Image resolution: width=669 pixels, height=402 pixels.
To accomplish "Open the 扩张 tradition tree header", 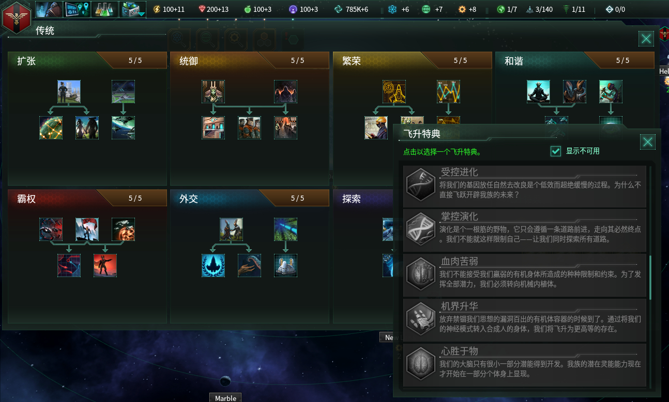I will click(87, 60).
